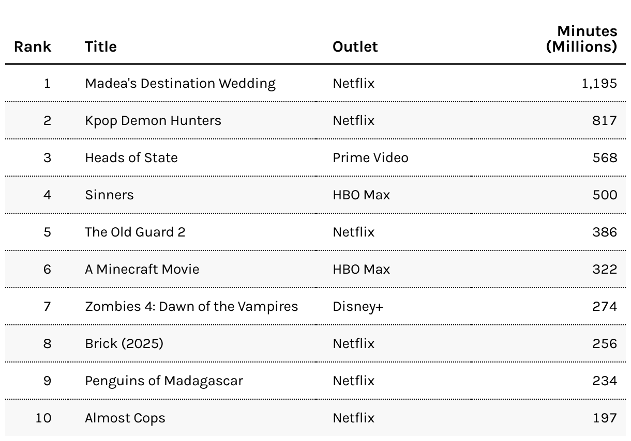
Task: Click the Heads of State title
Action: [131, 158]
